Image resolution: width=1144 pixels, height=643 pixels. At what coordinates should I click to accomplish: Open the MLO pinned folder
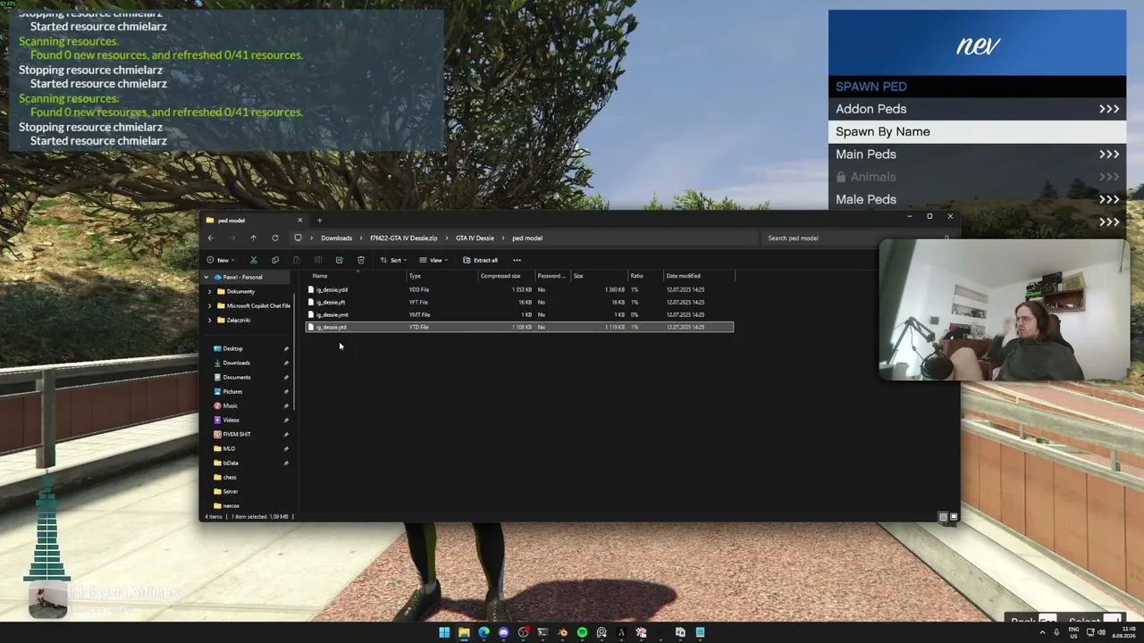tap(229, 449)
